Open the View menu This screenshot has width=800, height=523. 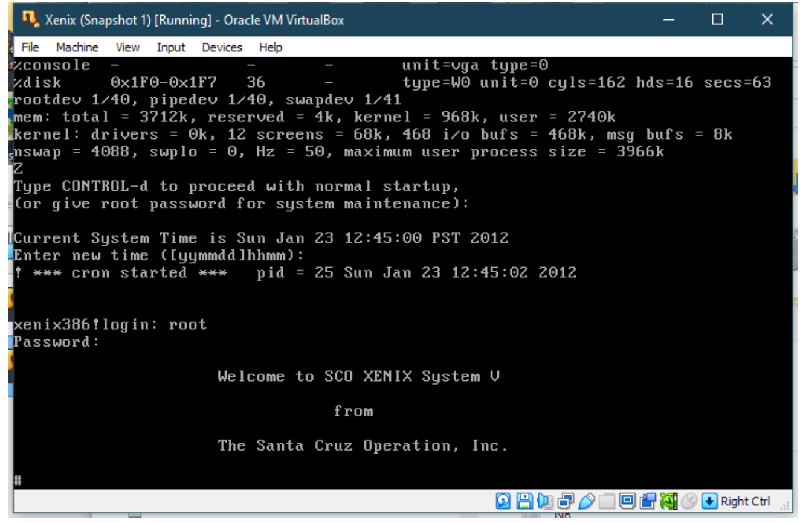[x=127, y=47]
